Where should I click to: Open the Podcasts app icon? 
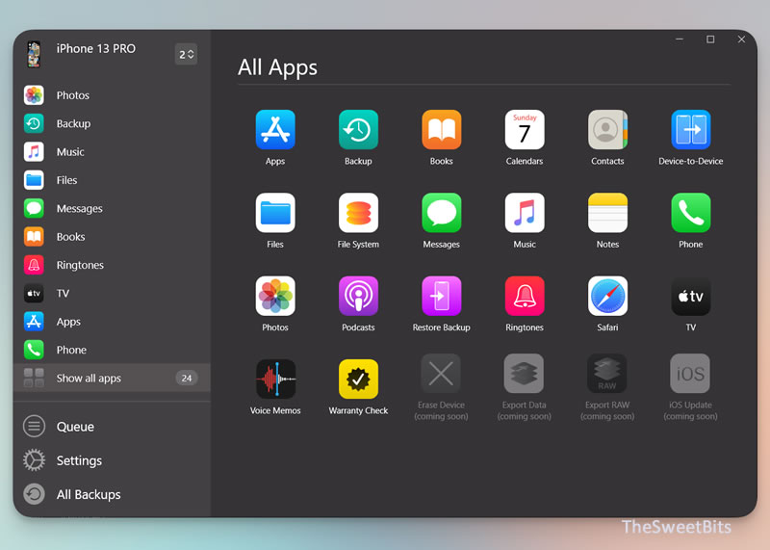pos(358,296)
